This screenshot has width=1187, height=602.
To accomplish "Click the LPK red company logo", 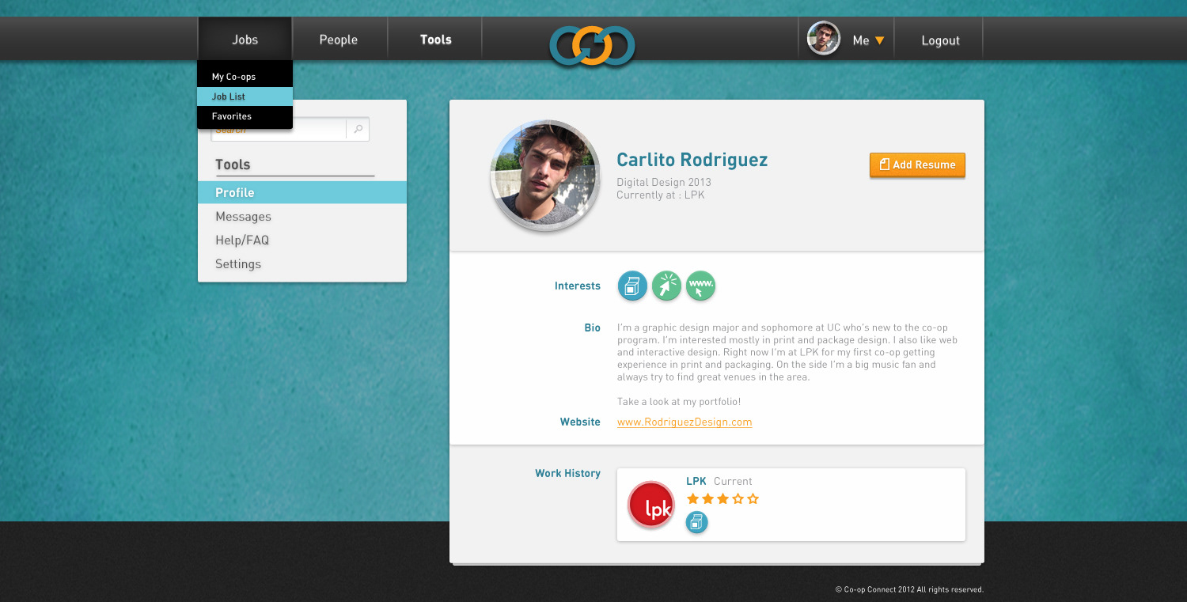I will (651, 505).
